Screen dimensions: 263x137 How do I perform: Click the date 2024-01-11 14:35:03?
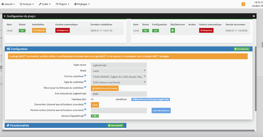pyautogui.click(x=236, y=31)
